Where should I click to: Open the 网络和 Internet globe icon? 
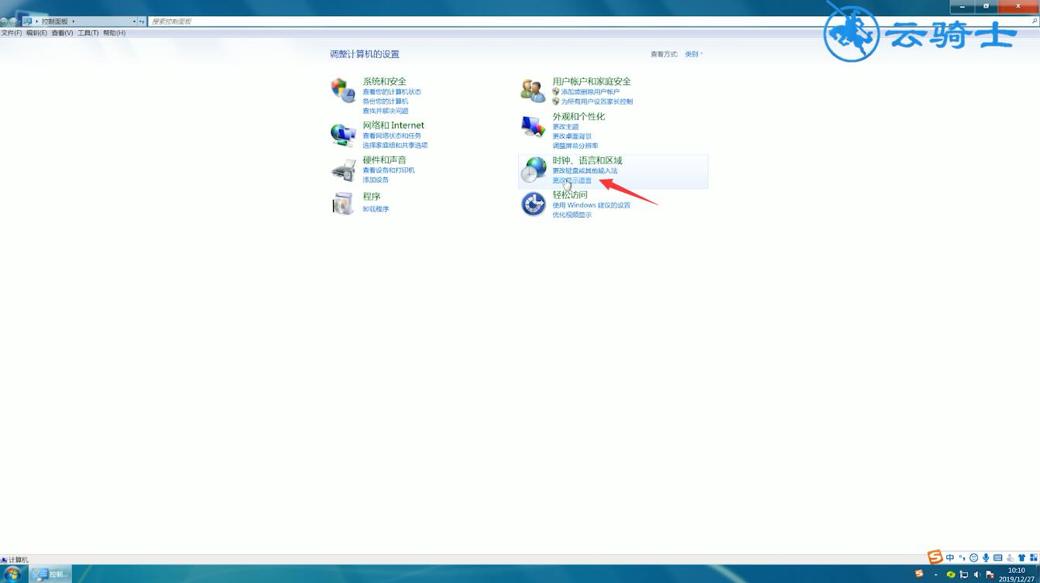point(343,135)
